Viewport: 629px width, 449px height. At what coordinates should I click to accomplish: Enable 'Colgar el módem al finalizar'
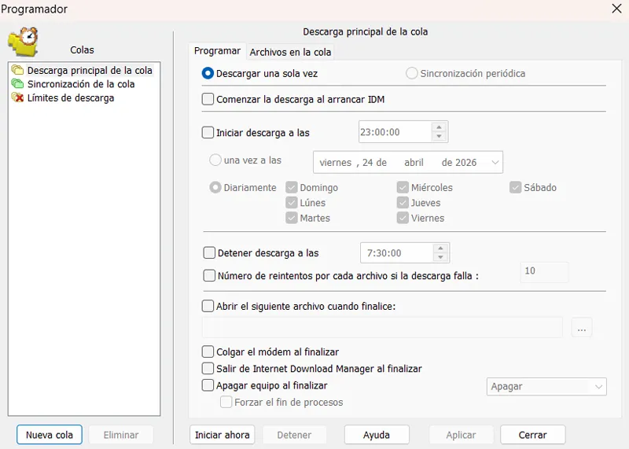208,352
